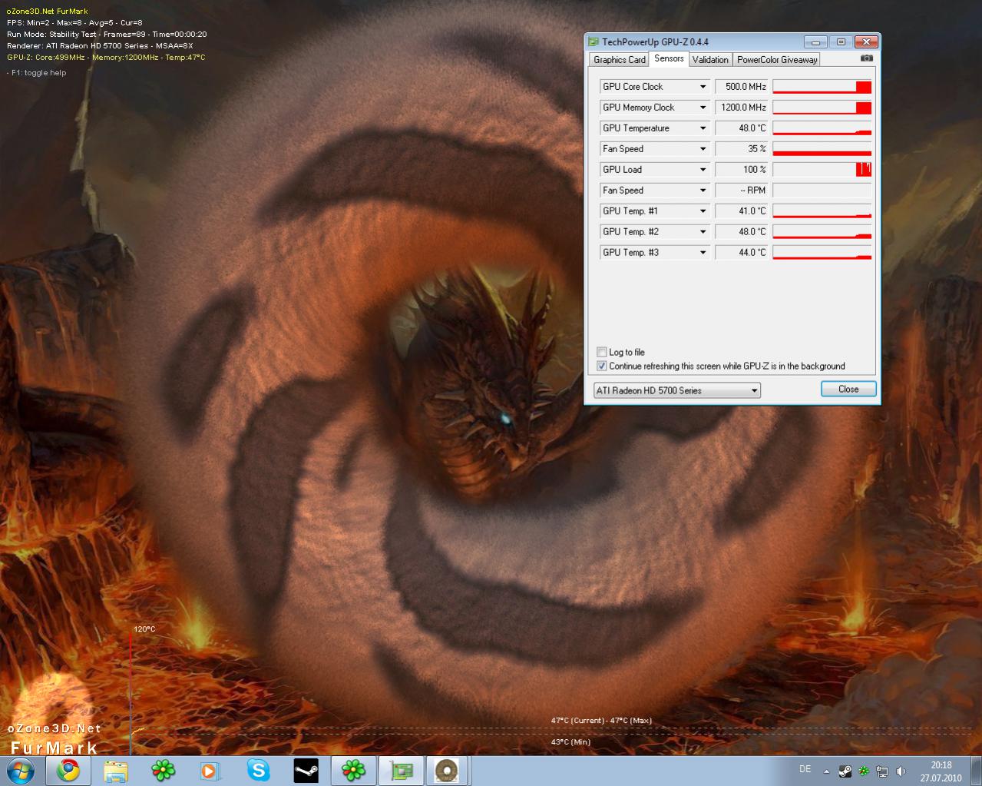Viewport: 982px width, 786px height.
Task: Open Steam from the taskbar
Action: pyautogui.click(x=306, y=771)
